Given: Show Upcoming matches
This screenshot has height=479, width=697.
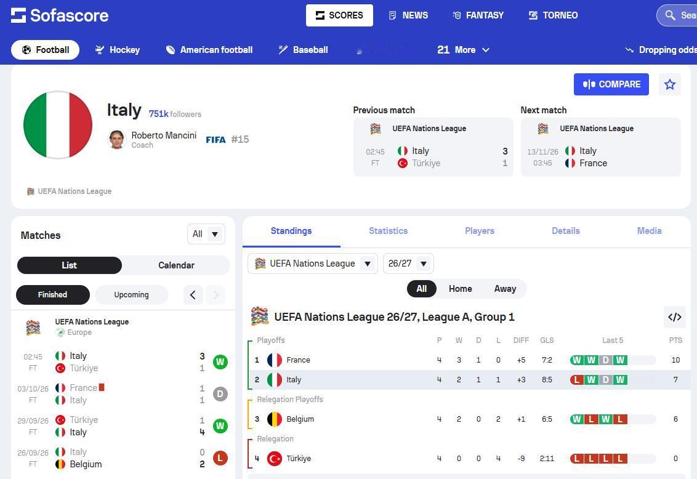Looking at the screenshot, I should 132,294.
